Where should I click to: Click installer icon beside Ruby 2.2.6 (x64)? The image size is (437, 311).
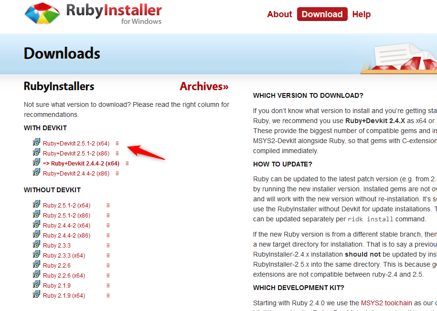coord(36,275)
